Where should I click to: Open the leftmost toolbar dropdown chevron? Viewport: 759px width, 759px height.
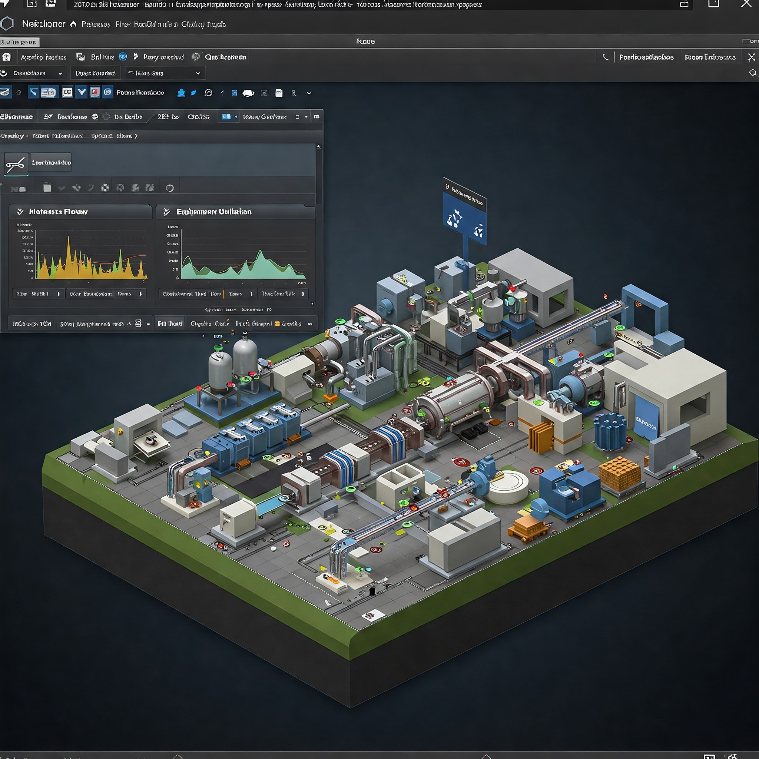coord(60,73)
